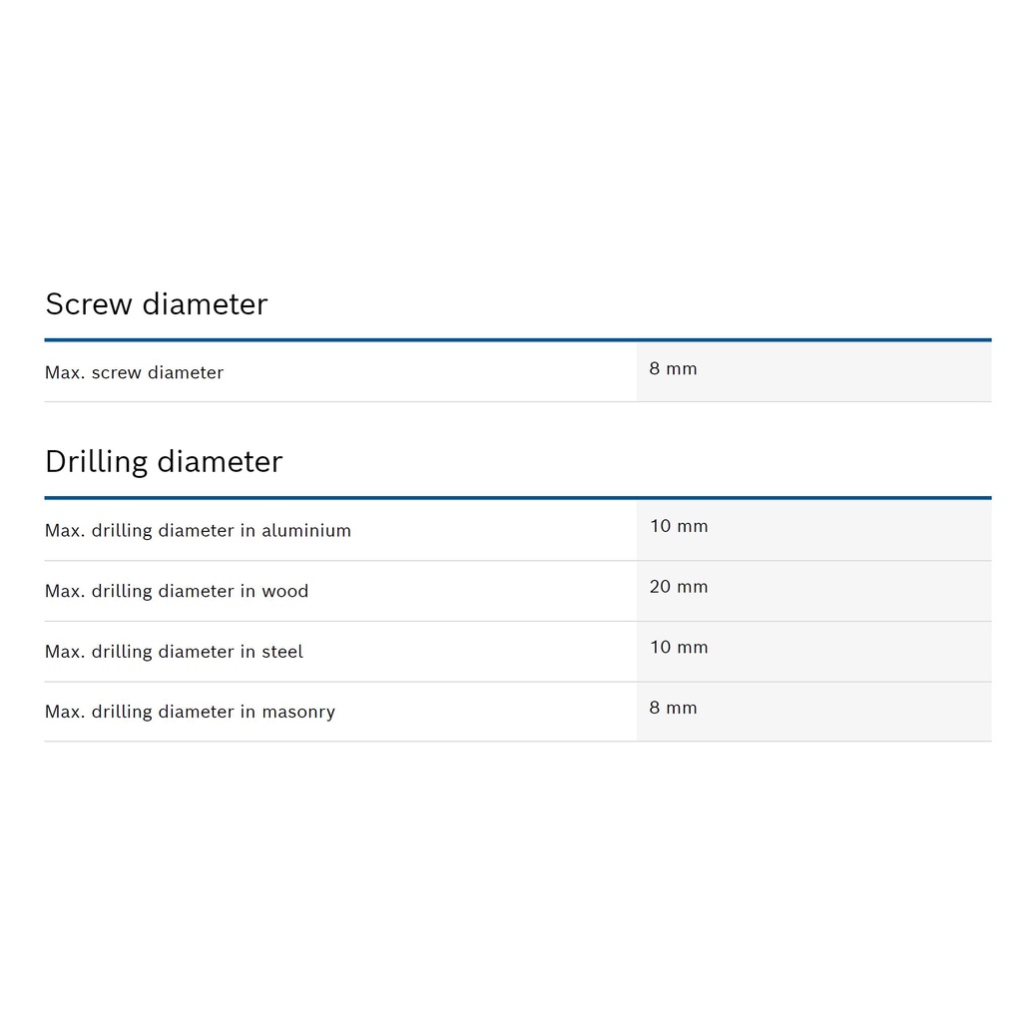Click the word masonry in the table

tap(298, 712)
